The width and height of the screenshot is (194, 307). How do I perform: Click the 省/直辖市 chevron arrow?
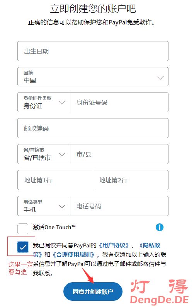(62, 155)
